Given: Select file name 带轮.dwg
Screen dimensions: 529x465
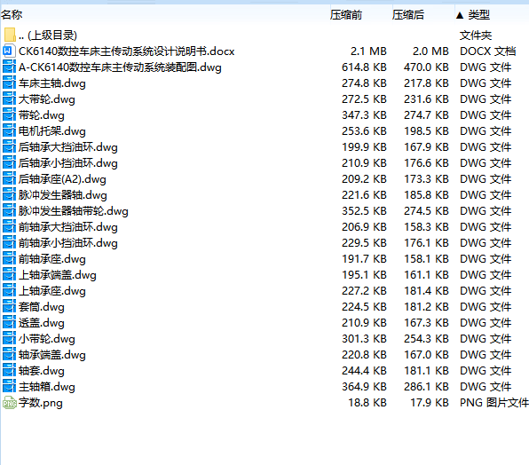Looking at the screenshot, I should point(42,115).
